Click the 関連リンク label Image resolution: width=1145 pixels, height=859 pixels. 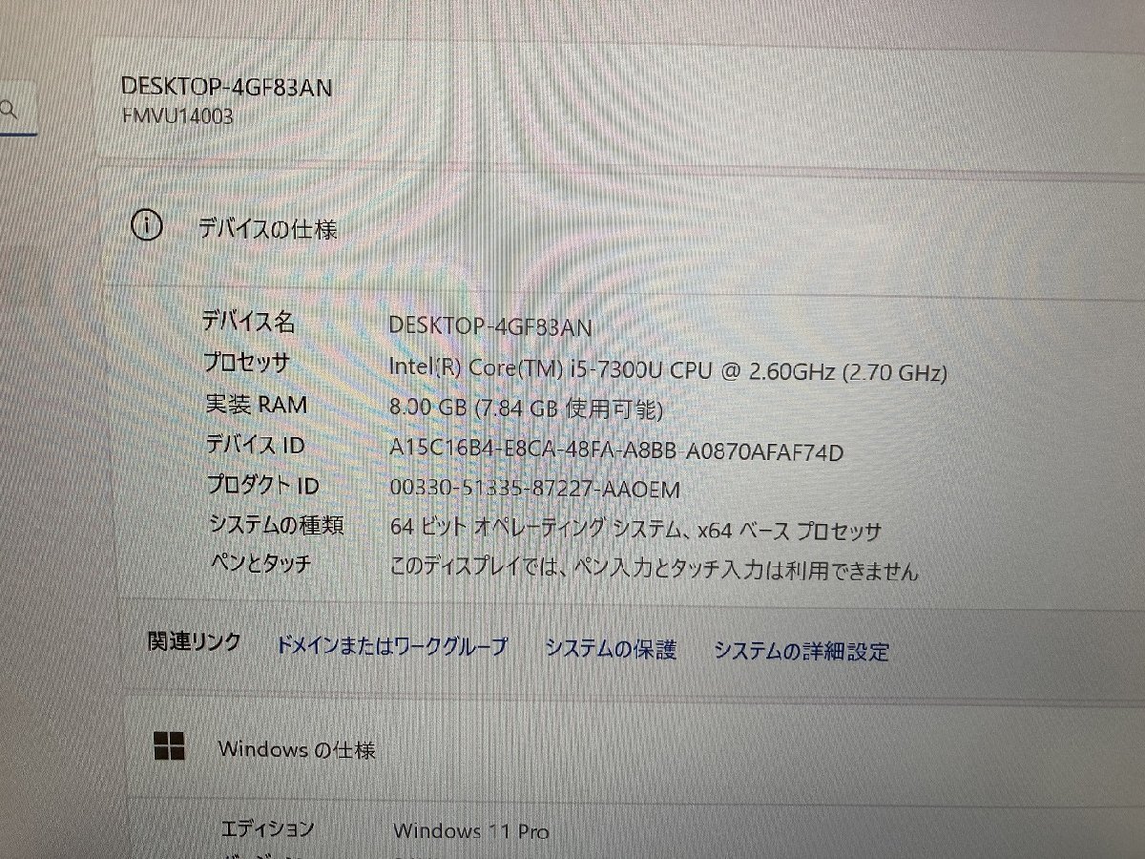pos(195,641)
